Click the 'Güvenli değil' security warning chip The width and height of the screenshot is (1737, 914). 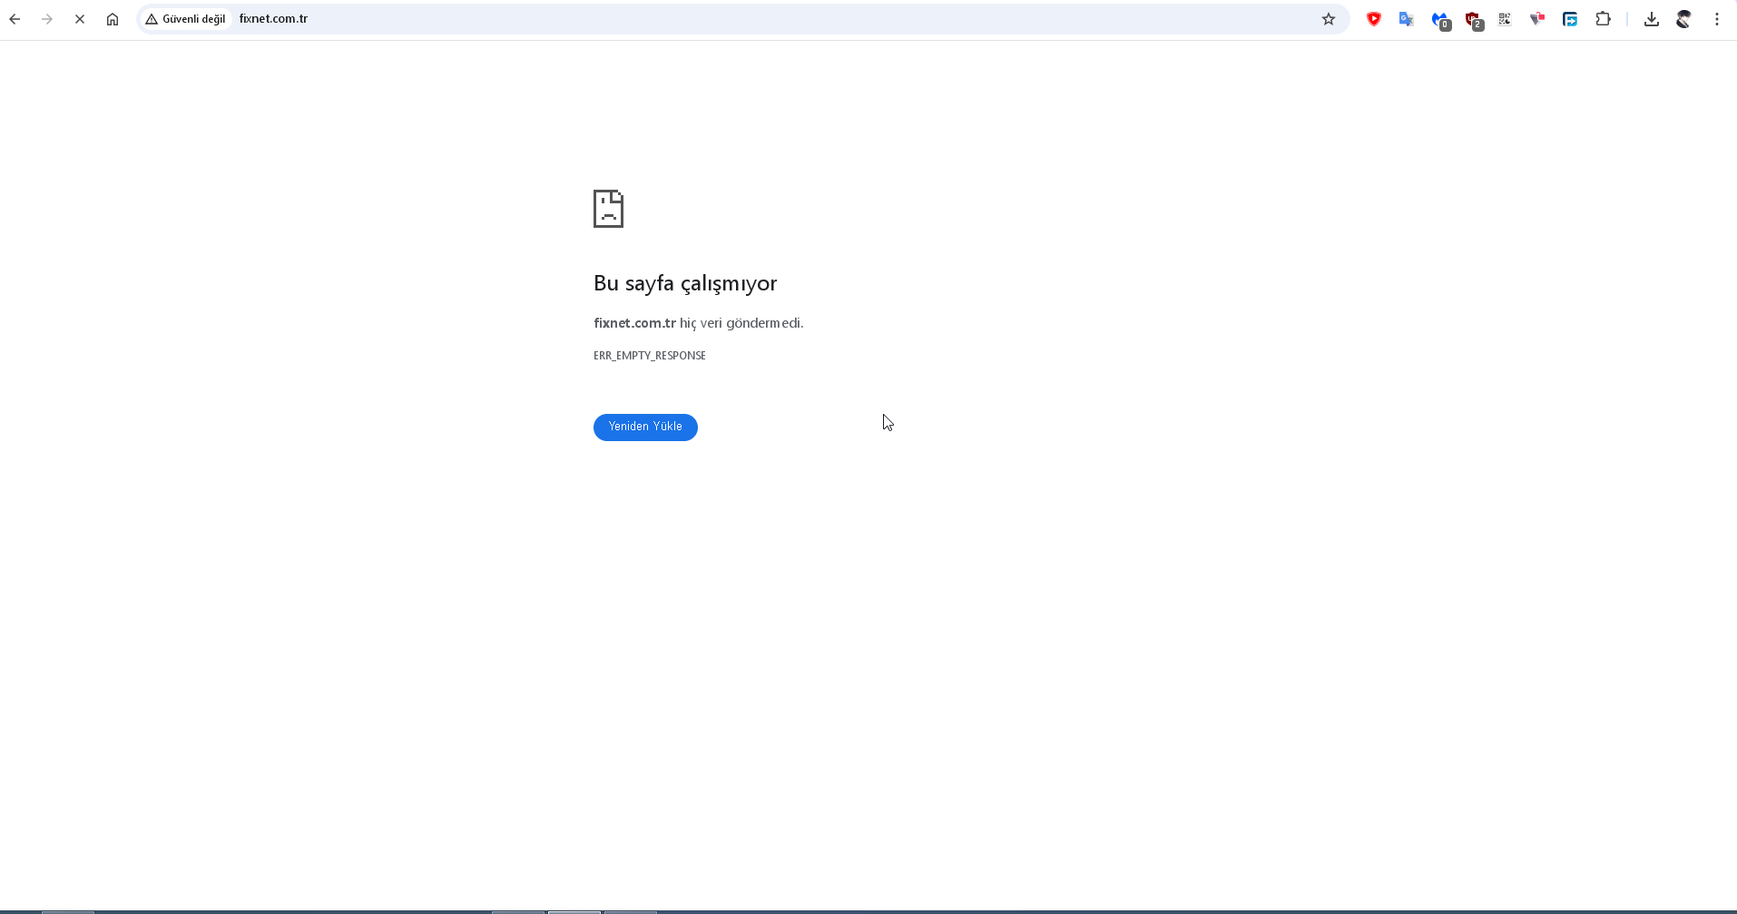coord(186,19)
